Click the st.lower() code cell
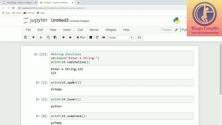 [121, 99]
